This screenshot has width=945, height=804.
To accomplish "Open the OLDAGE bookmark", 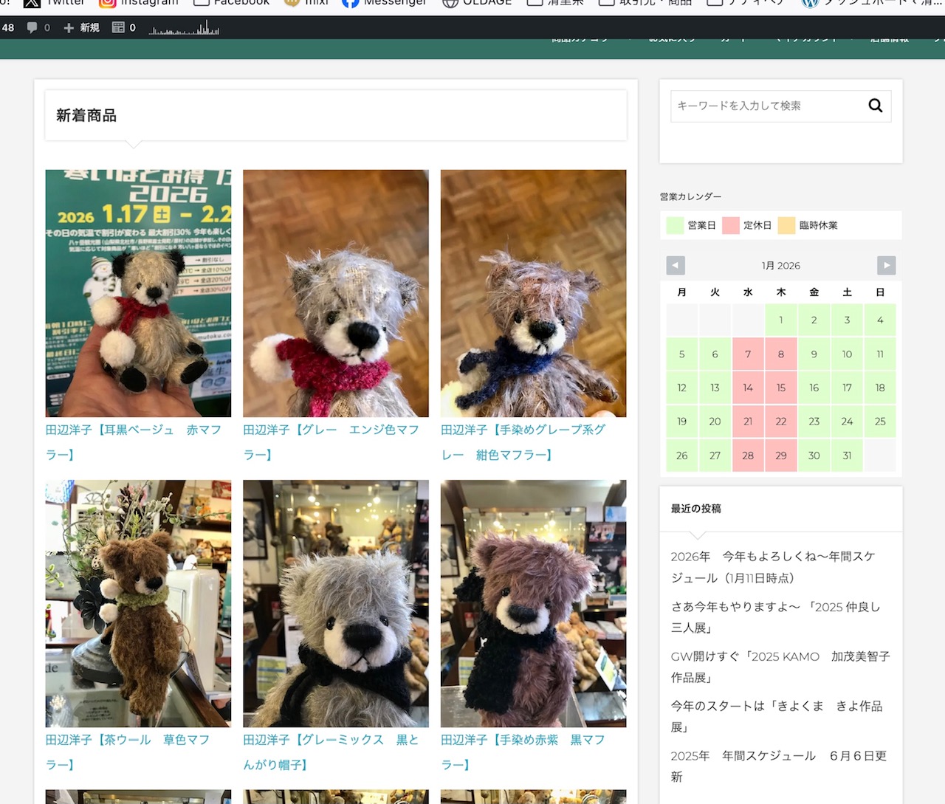I will [x=477, y=2].
